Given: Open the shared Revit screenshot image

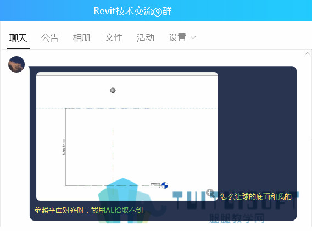Looking at the screenshot, I should pyautogui.click(x=127, y=136).
